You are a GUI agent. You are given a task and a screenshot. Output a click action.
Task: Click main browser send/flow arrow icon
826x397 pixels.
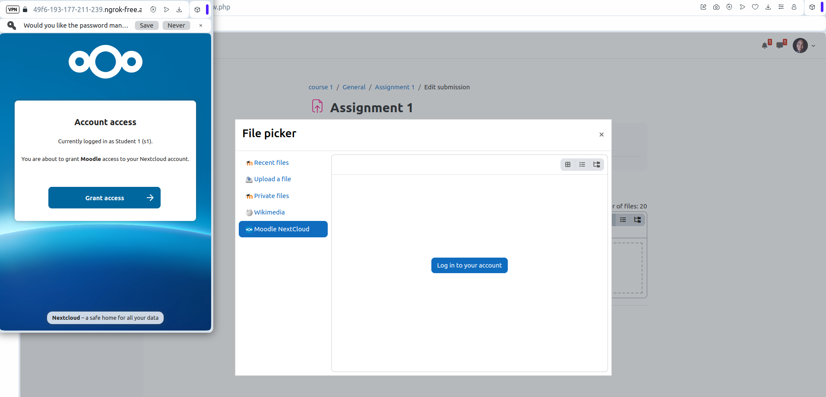click(x=742, y=7)
